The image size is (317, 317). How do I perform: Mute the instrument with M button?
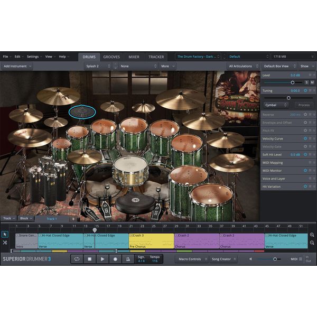pyautogui.click(x=312, y=82)
